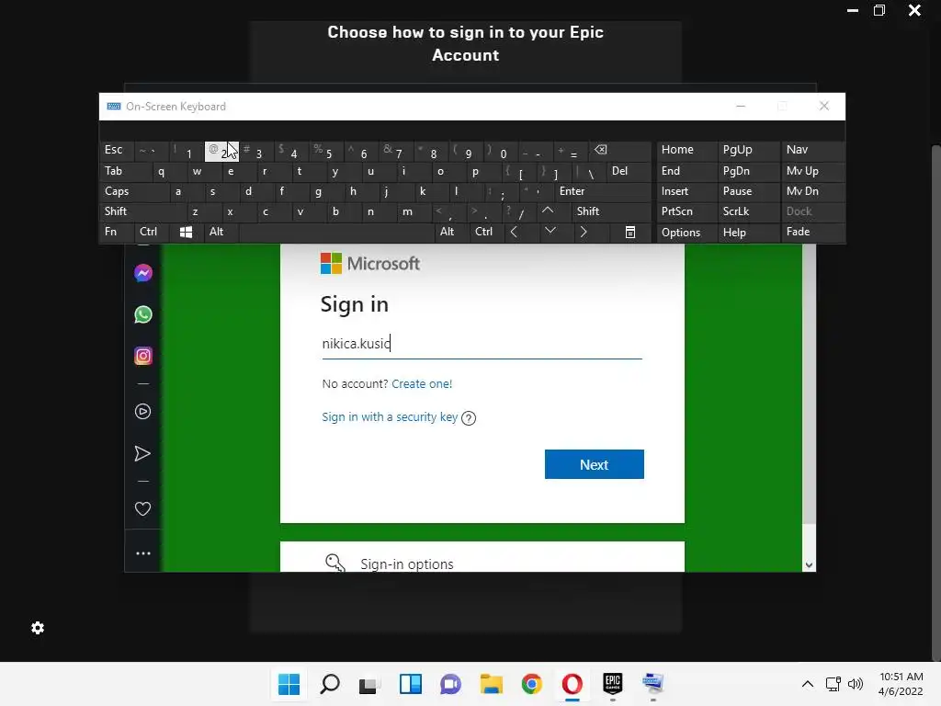Toggle the left Shift key
The width and height of the screenshot is (941, 706).
coord(142,211)
